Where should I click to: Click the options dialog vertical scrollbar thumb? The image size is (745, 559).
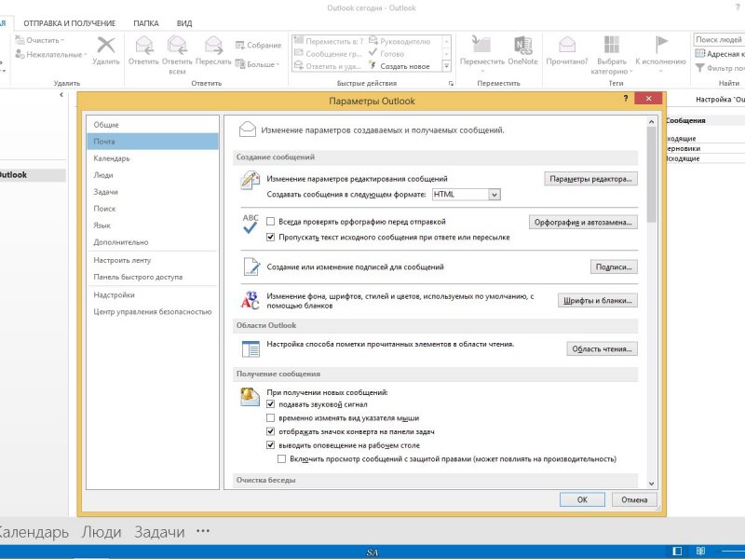(x=651, y=175)
